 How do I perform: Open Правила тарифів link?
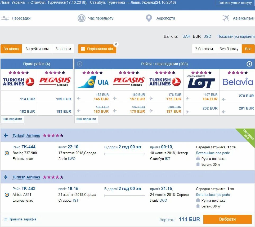[x=22, y=219]
